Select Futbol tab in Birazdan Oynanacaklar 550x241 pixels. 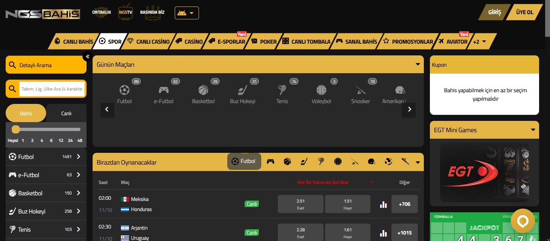[244, 161]
